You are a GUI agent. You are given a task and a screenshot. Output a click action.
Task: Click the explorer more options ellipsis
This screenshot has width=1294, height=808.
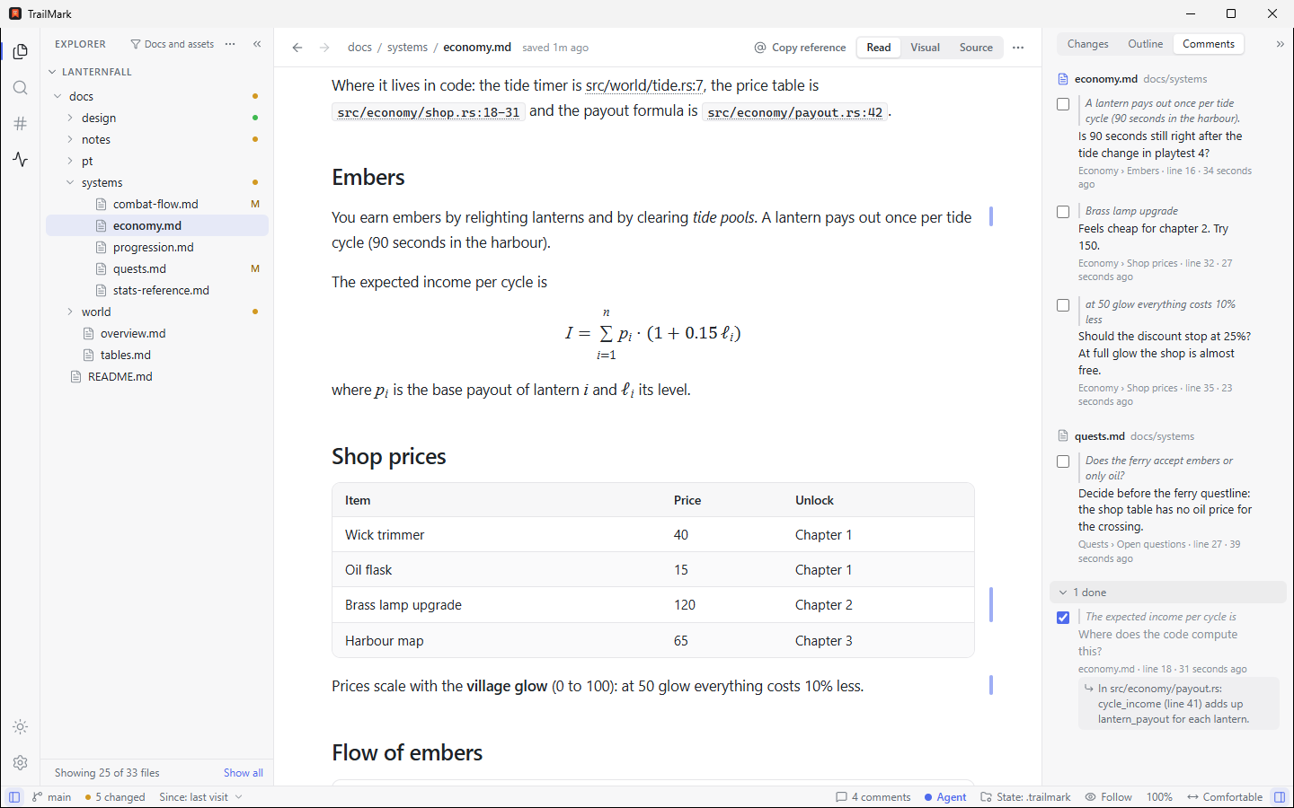pos(230,44)
